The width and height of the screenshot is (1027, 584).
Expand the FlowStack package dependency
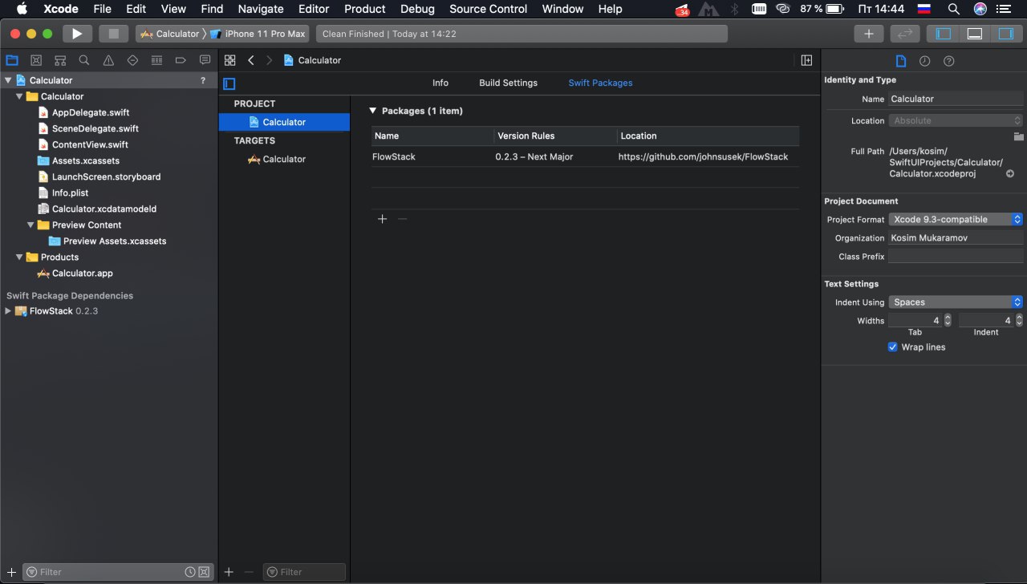coord(8,311)
